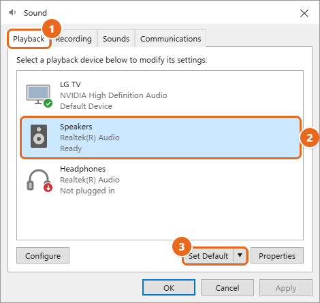
Task: Click the Ready status text
Action: click(x=71, y=148)
